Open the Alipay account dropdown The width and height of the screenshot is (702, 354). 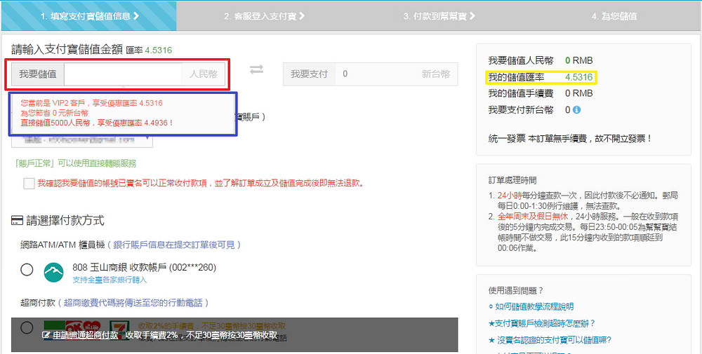click(x=82, y=140)
